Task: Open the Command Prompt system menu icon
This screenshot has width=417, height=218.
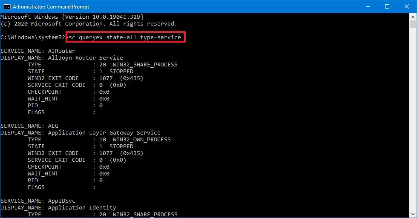Action: pos(7,6)
